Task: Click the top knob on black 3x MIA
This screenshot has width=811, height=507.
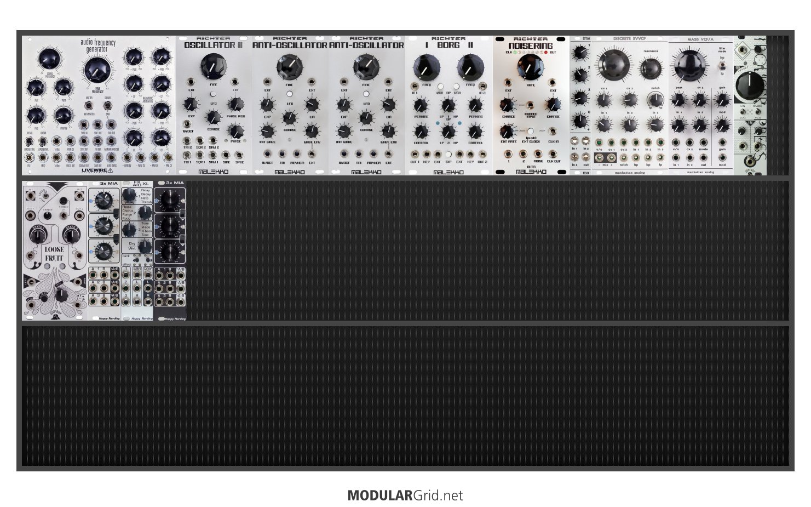Action: tap(170, 200)
